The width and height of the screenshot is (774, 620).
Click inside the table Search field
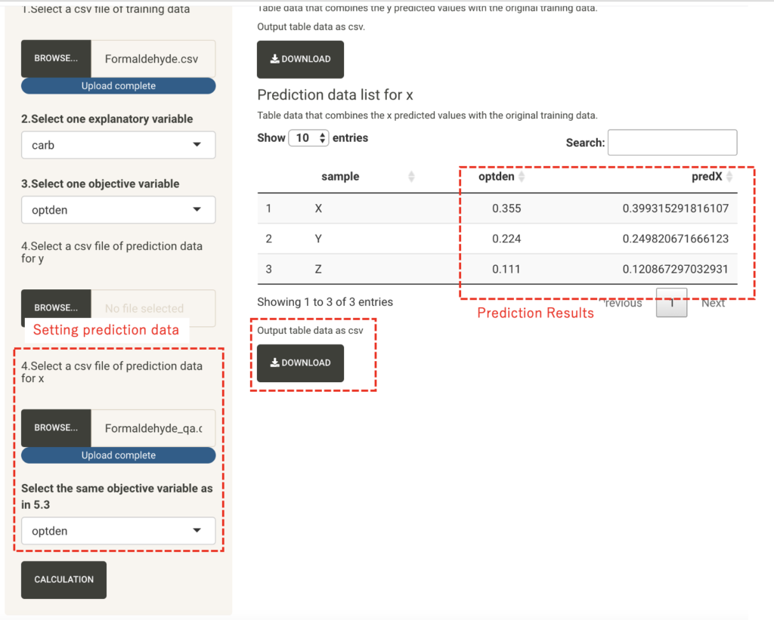pos(672,142)
